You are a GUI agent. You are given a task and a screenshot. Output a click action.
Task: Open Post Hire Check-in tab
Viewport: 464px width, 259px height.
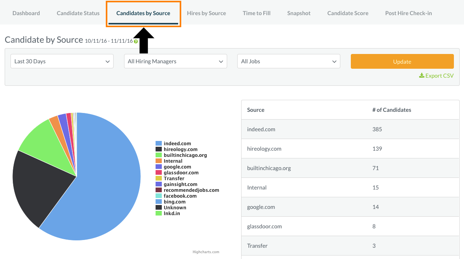pyautogui.click(x=408, y=13)
